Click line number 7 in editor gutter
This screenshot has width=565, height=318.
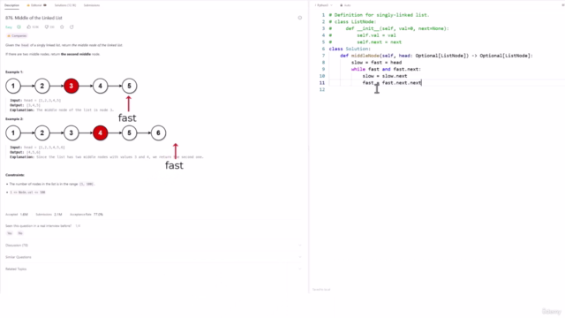point(323,56)
